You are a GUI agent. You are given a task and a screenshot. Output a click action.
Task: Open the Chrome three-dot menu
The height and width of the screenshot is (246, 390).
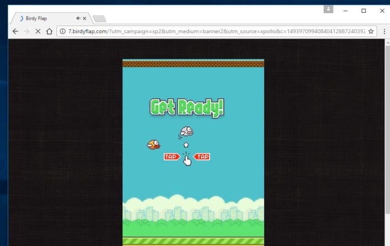(x=384, y=32)
